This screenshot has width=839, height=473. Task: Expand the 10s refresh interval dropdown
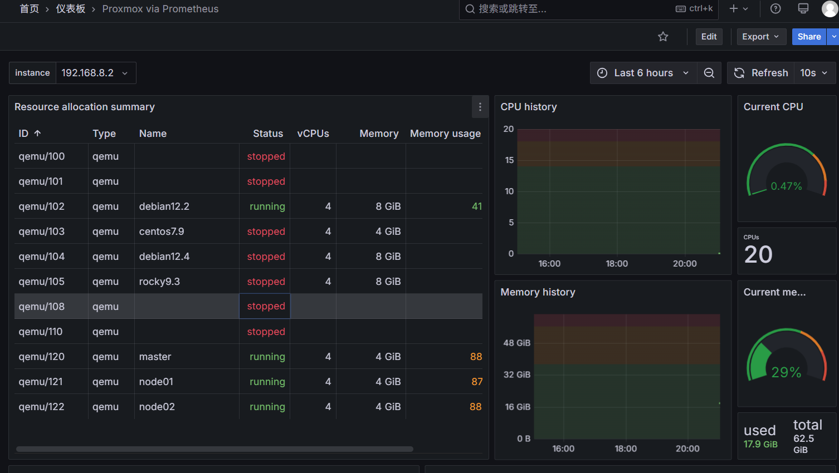814,73
